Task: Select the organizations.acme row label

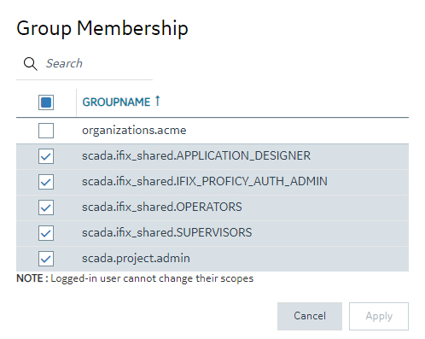Action: click(134, 131)
